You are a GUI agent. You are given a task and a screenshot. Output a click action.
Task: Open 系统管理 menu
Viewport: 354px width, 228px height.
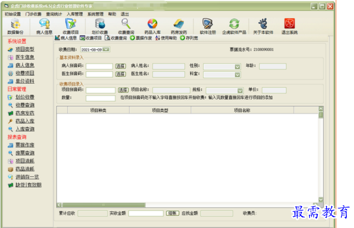tap(95, 14)
